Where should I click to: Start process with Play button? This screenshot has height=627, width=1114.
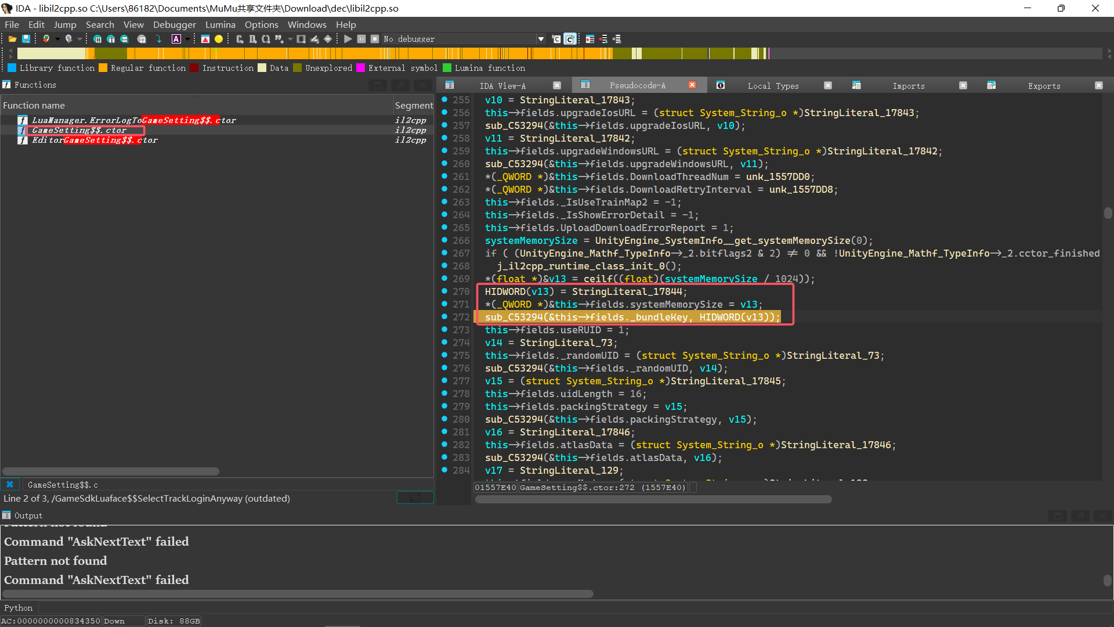348,39
